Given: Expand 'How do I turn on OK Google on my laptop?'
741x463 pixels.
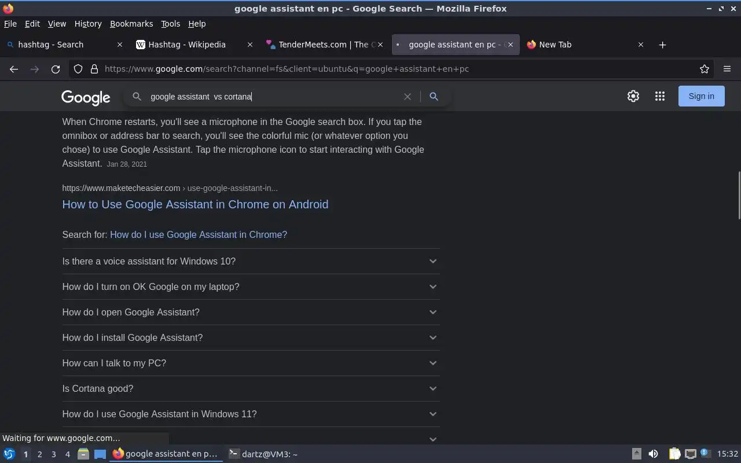Looking at the screenshot, I should click(251, 286).
